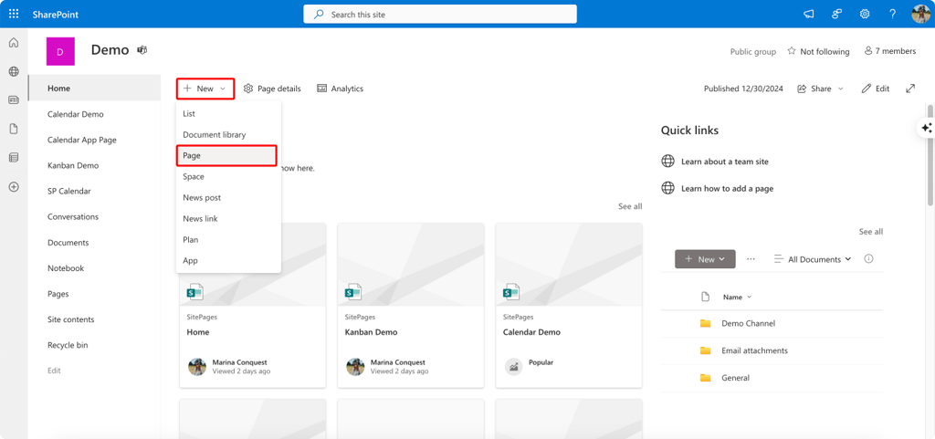Expand page to full screen mode
The width and height of the screenshot is (935, 439).
(910, 89)
